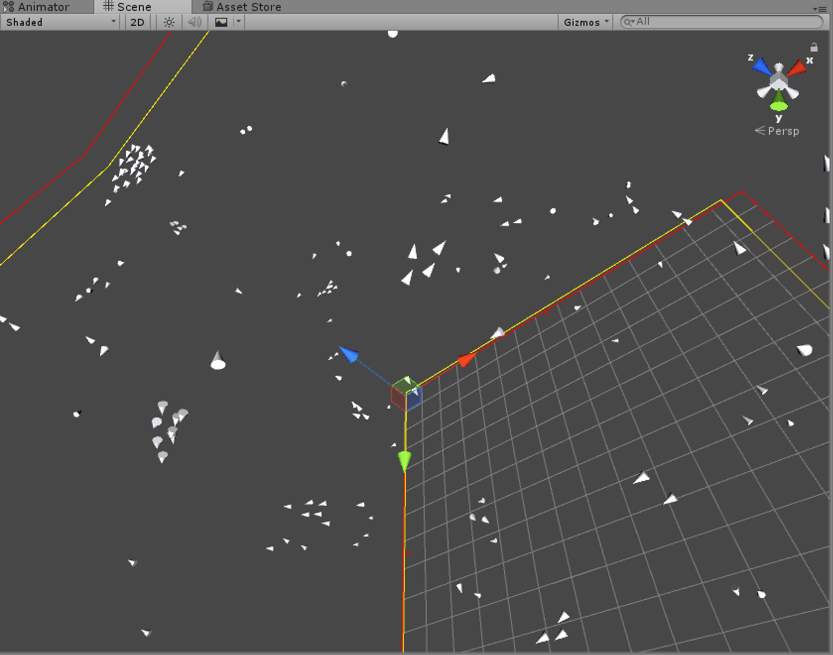This screenshot has width=833, height=655.
Task: Click the Animator tab icon
Action: (x=8, y=7)
